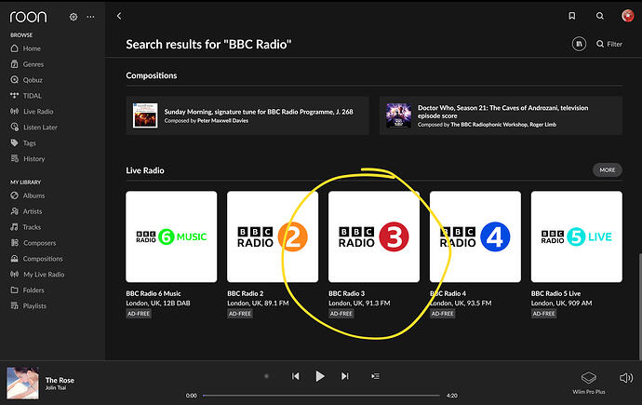Select BBC Radio 6 Music station tile

[171, 236]
